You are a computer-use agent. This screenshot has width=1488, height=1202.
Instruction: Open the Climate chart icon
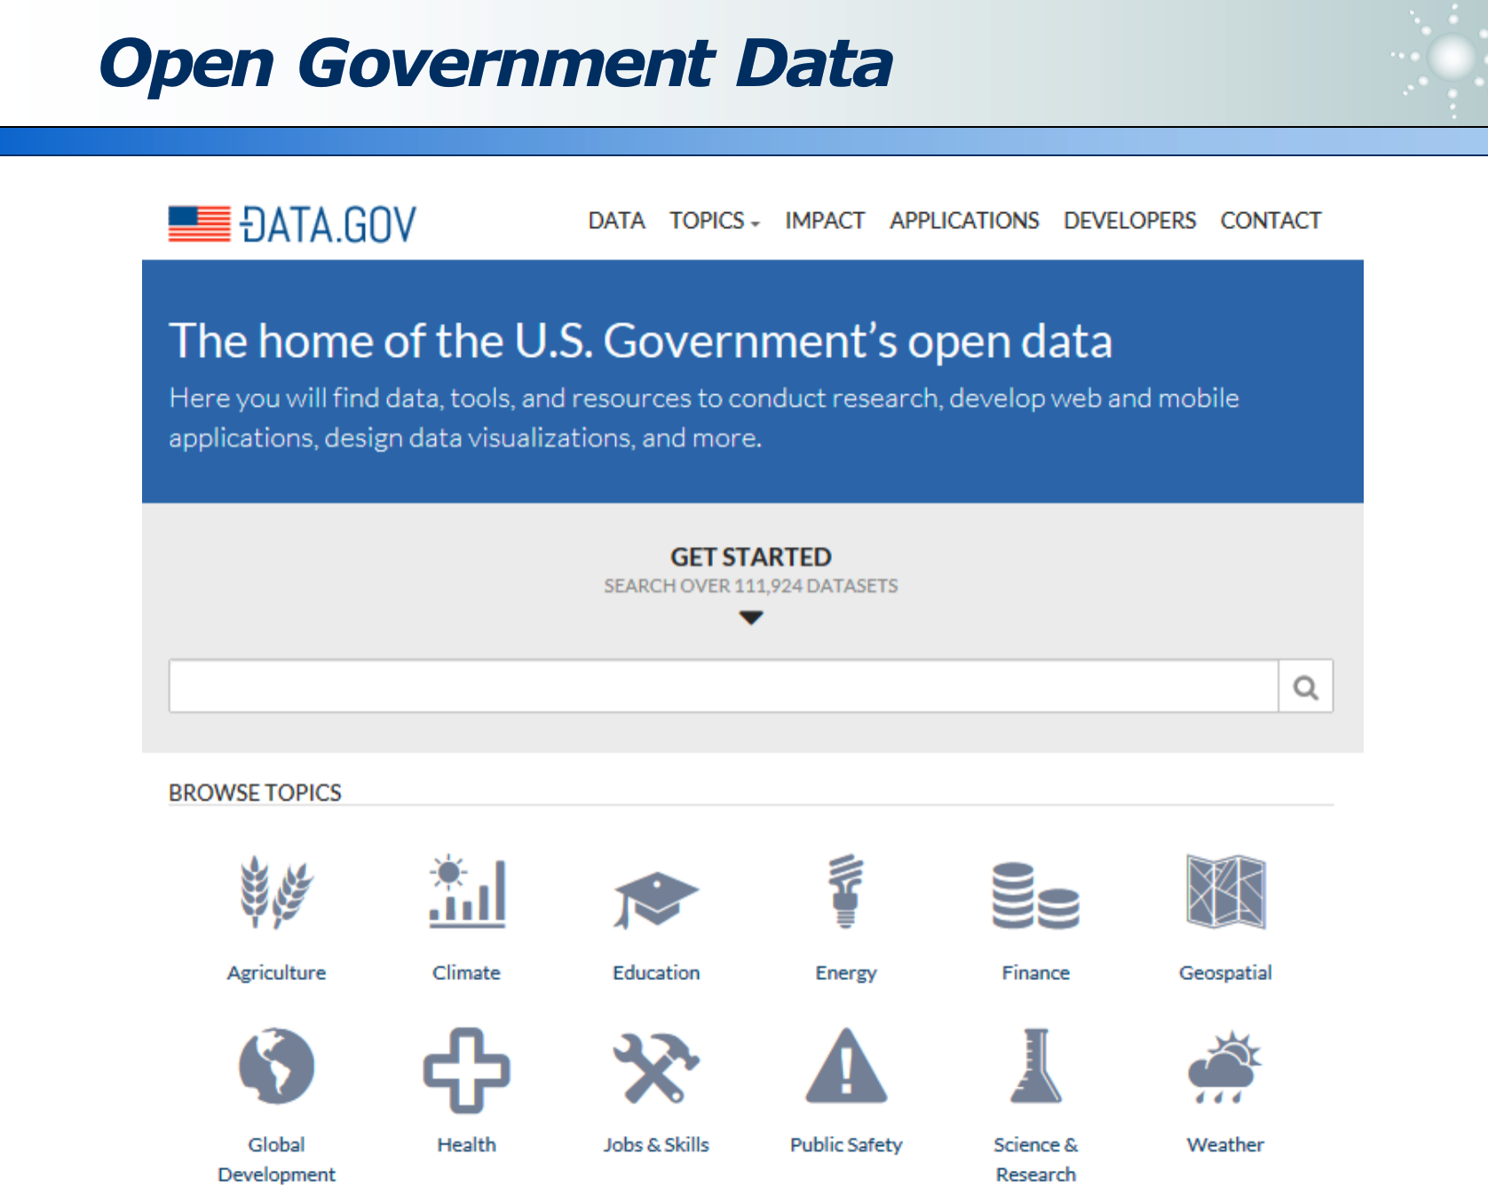(x=467, y=892)
